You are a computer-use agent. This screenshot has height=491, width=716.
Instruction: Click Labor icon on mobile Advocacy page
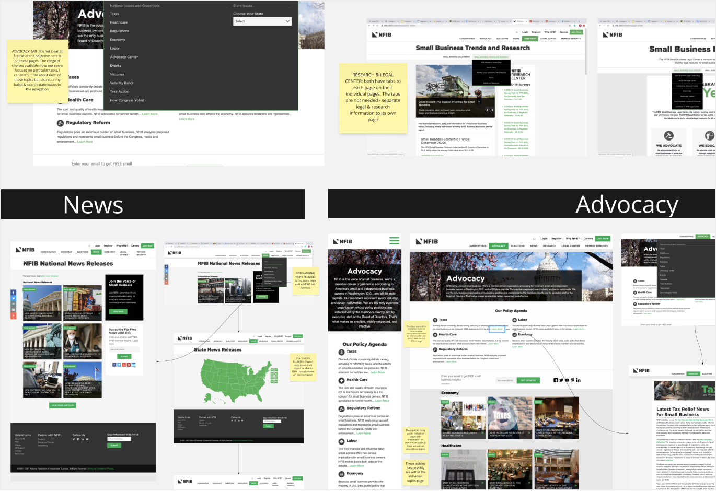[341, 441]
